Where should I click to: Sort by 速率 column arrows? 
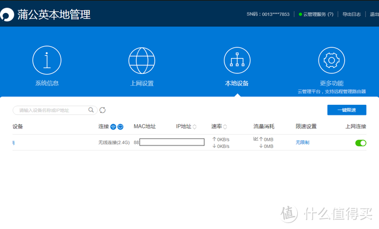point(225,127)
